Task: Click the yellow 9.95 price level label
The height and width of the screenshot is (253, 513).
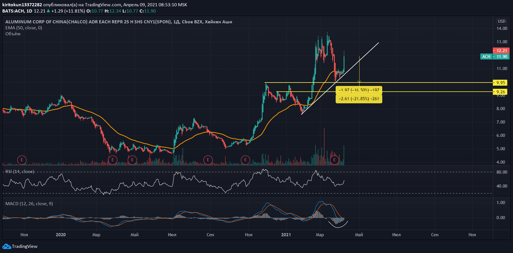Action: (501, 82)
